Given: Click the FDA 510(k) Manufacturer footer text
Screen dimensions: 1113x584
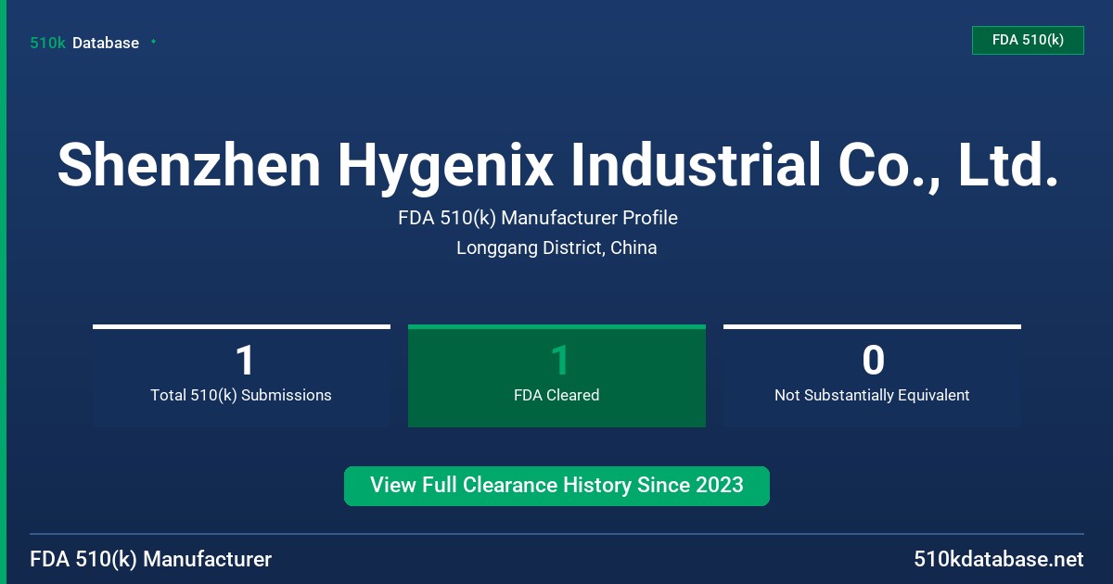Looking at the screenshot, I should [x=151, y=559].
